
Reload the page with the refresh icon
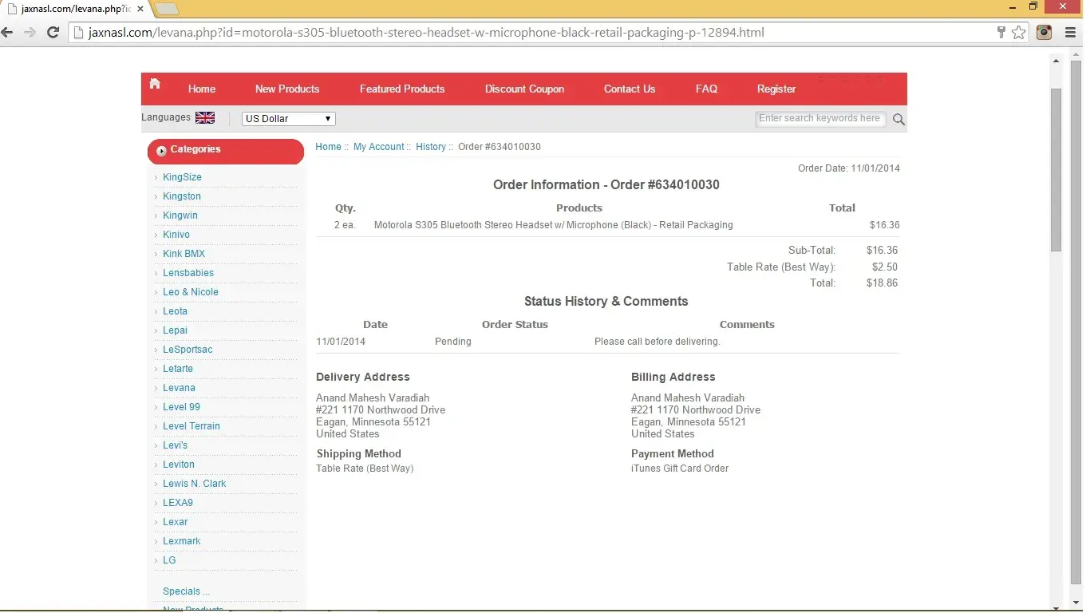(53, 33)
